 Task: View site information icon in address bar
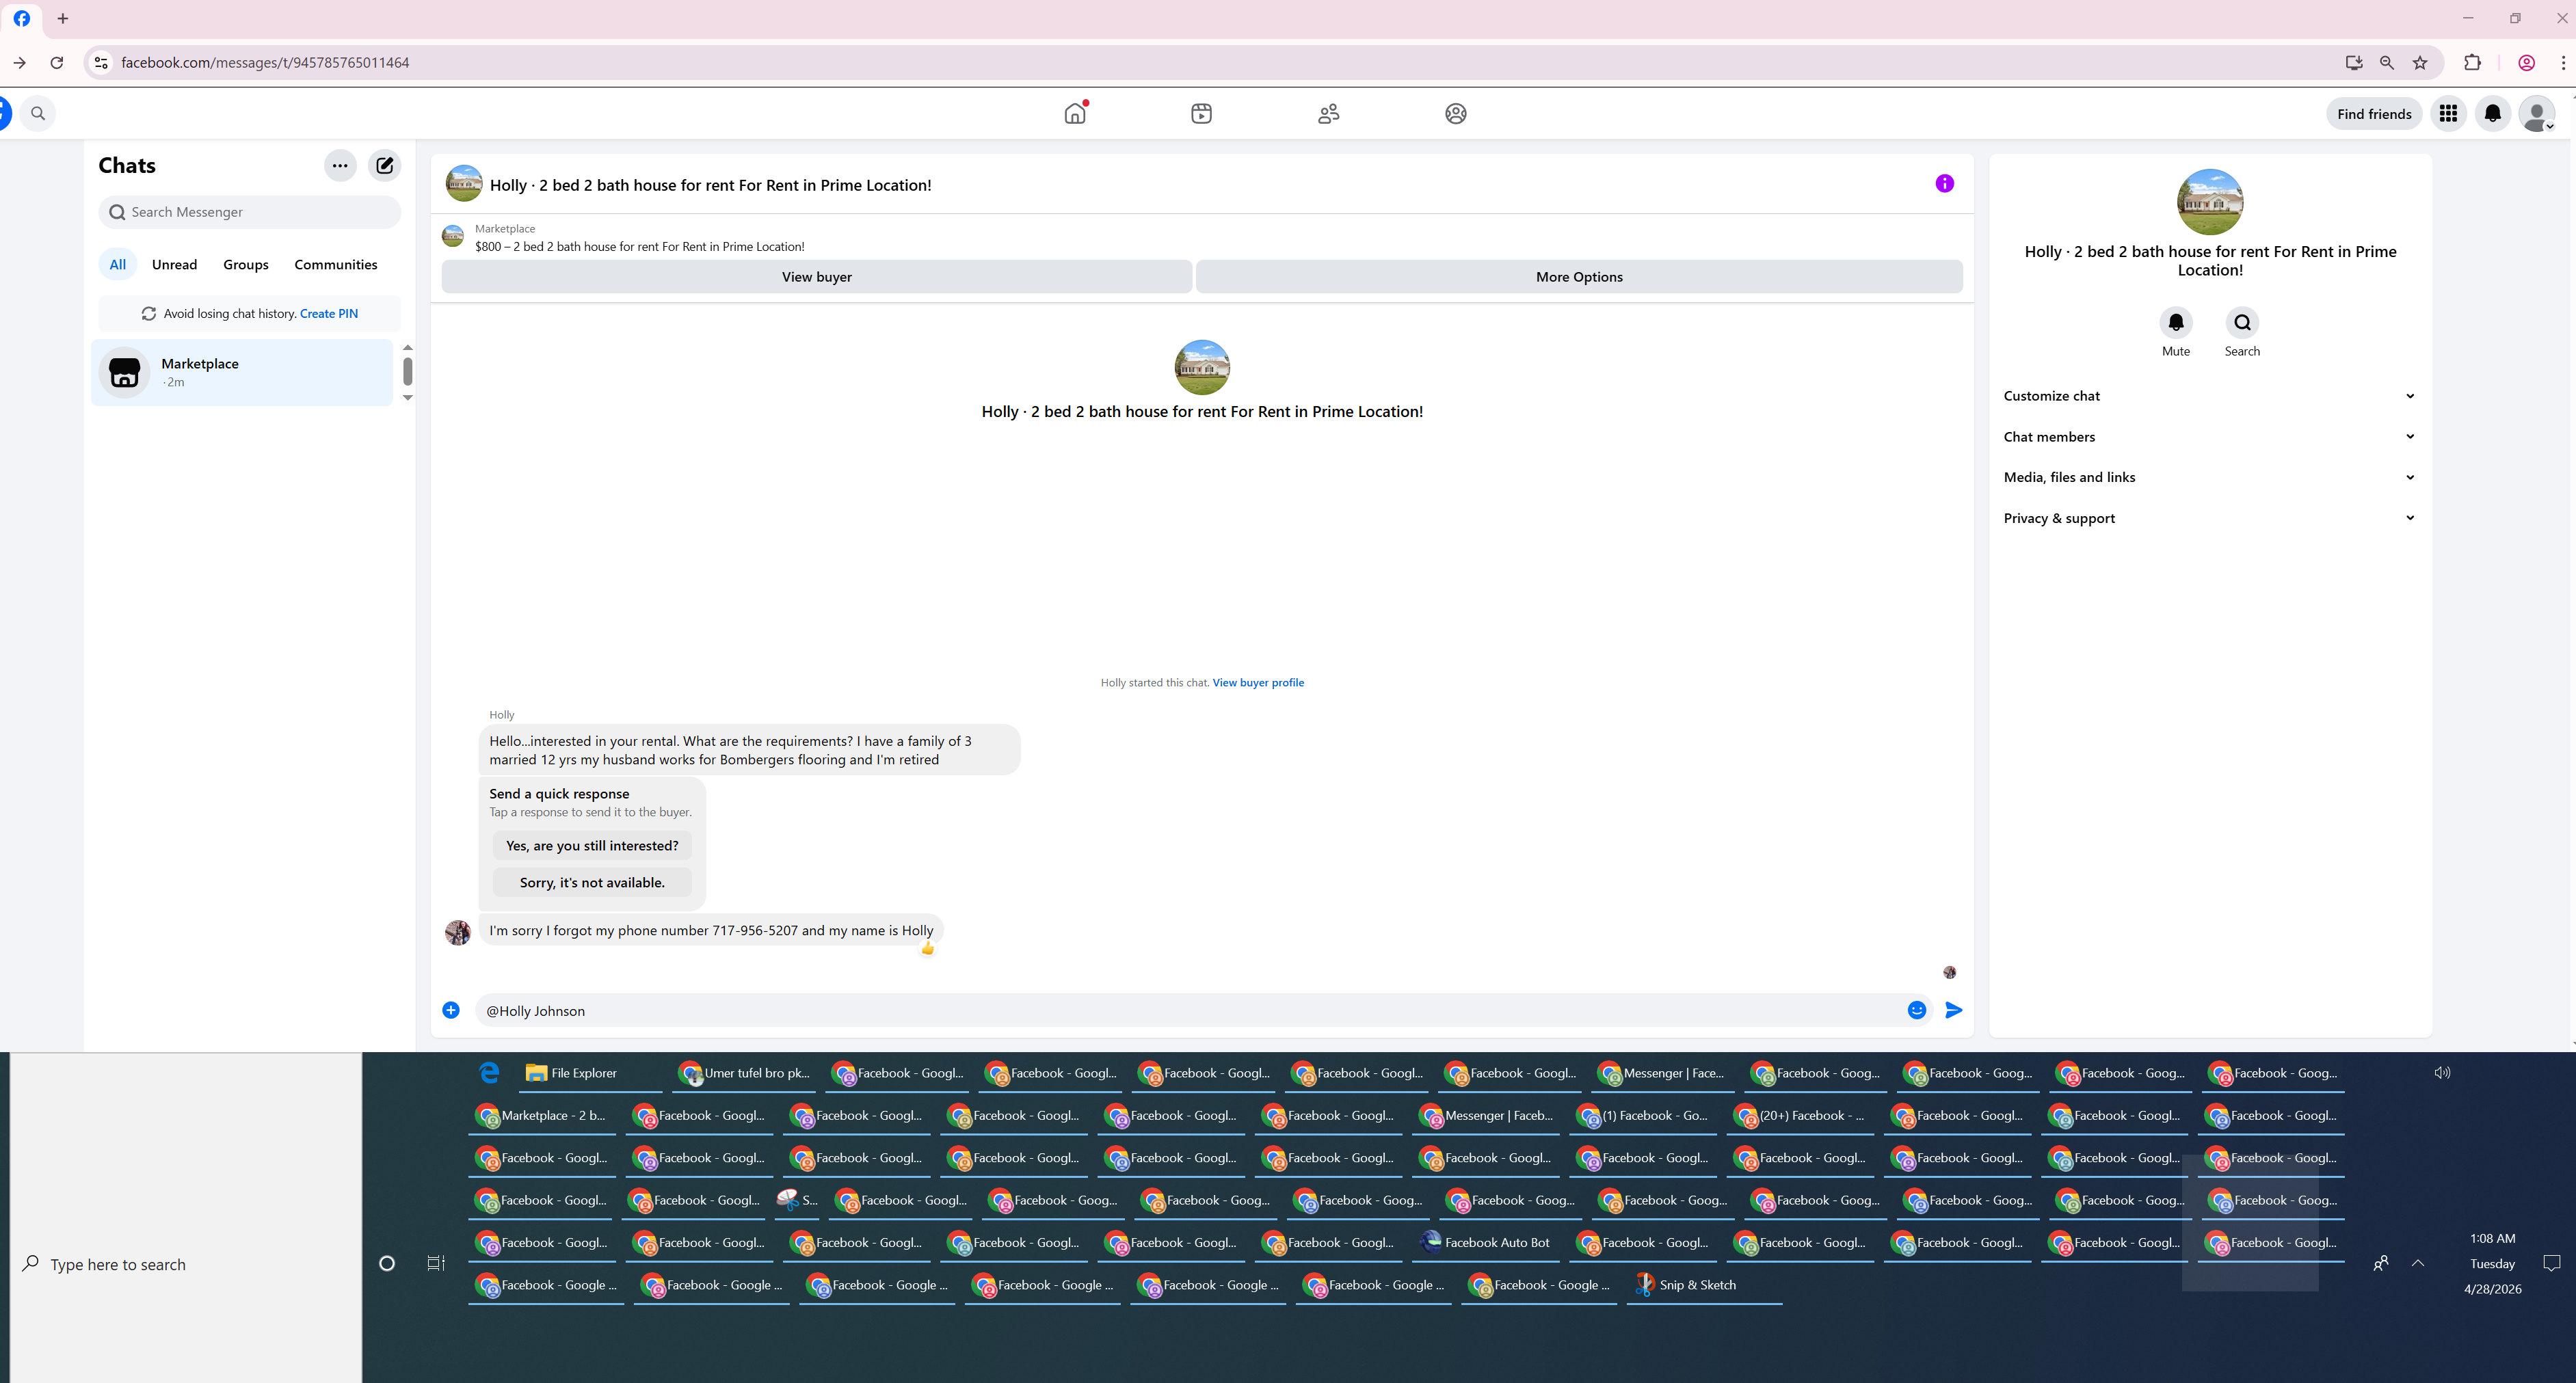click(101, 63)
